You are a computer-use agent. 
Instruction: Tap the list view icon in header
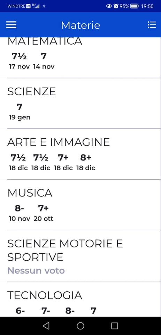pos(152,25)
